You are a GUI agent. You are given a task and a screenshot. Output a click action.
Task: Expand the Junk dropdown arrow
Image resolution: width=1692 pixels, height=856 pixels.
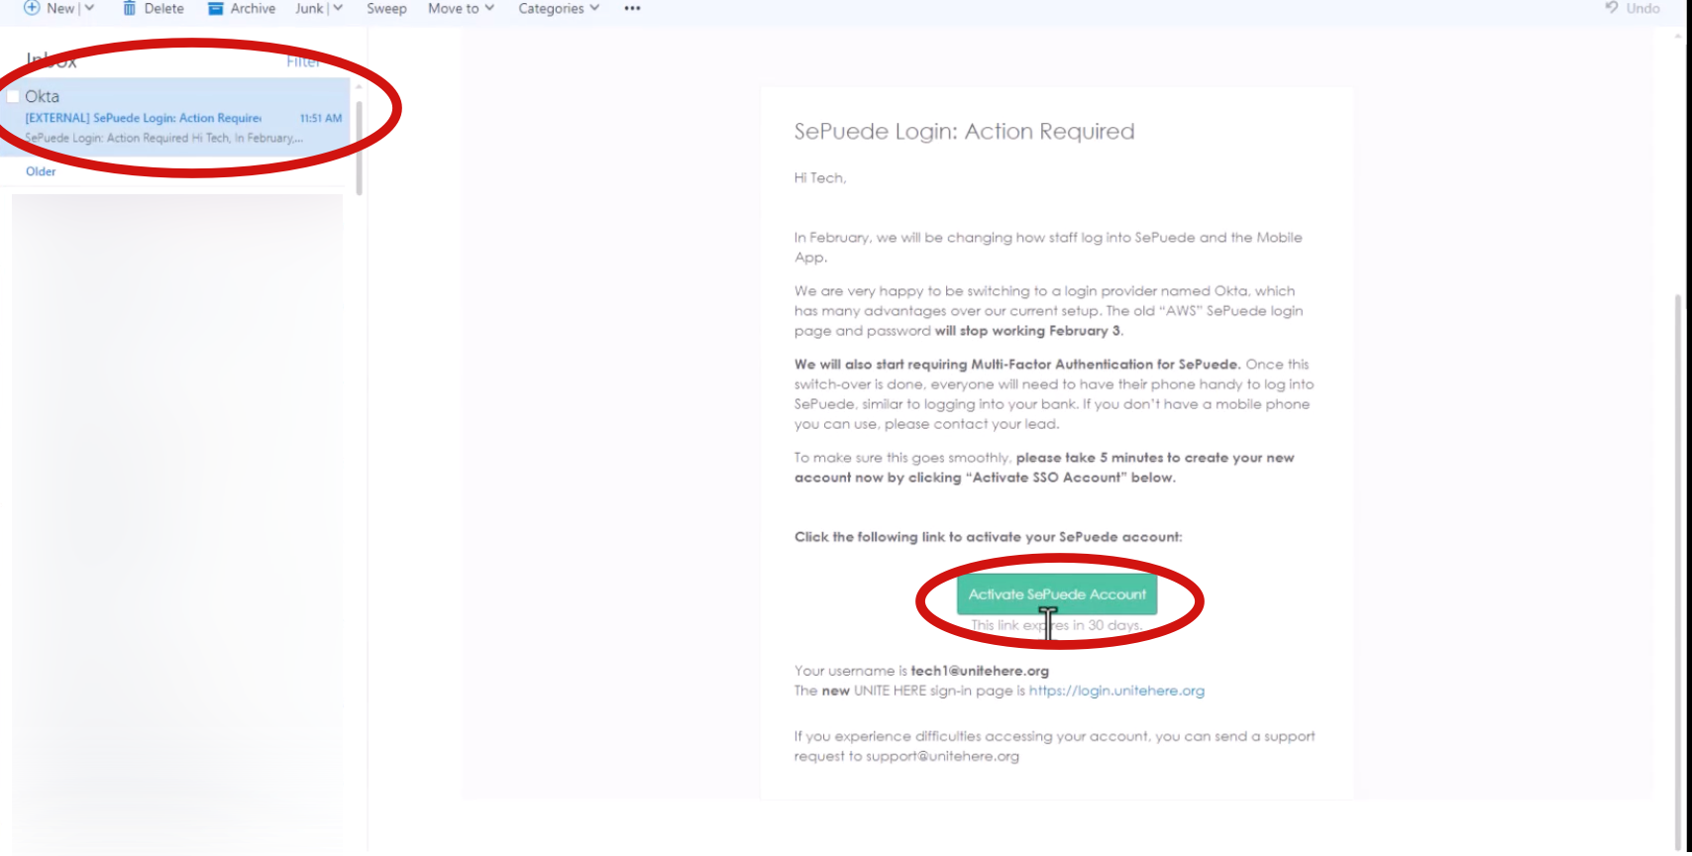pos(338,8)
